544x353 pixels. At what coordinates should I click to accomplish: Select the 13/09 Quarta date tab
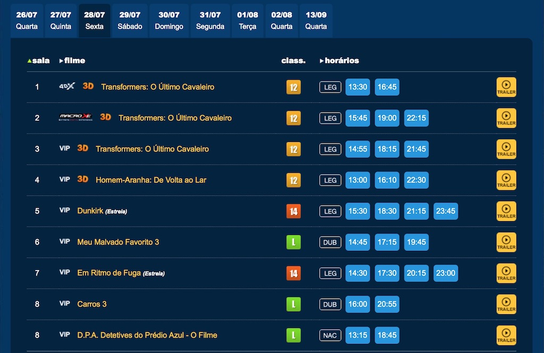(316, 21)
